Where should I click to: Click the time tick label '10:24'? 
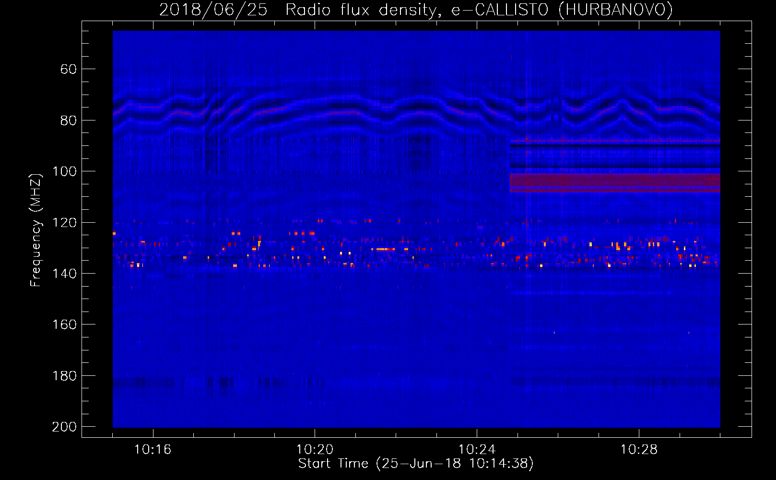pyautogui.click(x=477, y=450)
